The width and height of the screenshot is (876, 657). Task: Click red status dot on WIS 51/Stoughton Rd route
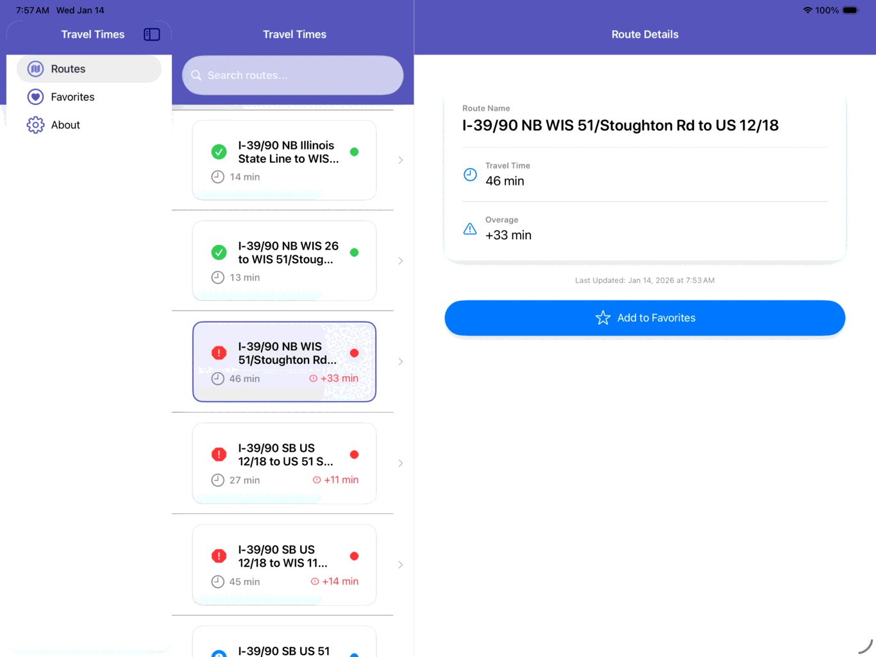point(354,353)
